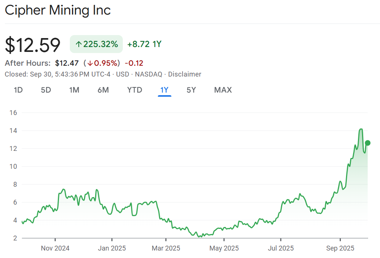Click the Nov 2024 x-axis label
Image resolution: width=380 pixels, height=258 pixels.
(x=55, y=248)
